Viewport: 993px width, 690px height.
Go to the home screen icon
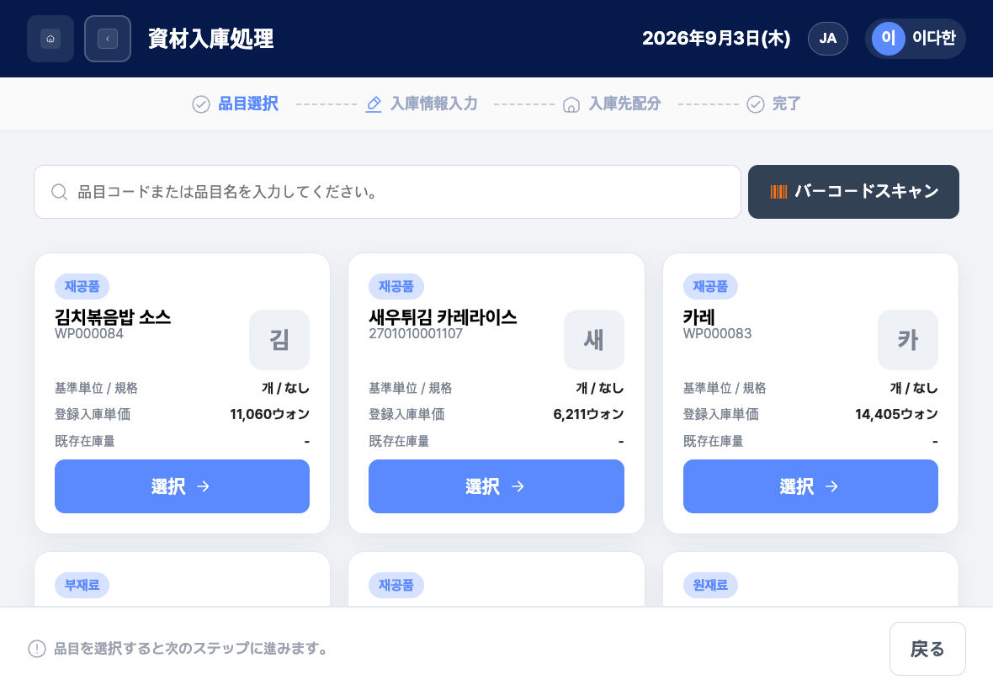point(50,39)
